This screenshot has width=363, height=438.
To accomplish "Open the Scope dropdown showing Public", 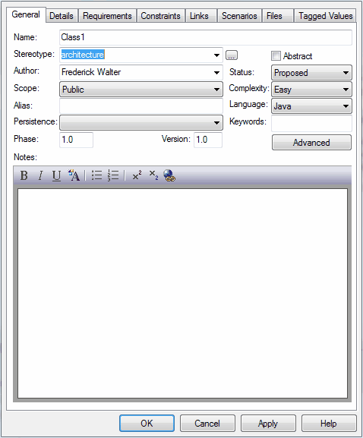I will click(x=141, y=90).
